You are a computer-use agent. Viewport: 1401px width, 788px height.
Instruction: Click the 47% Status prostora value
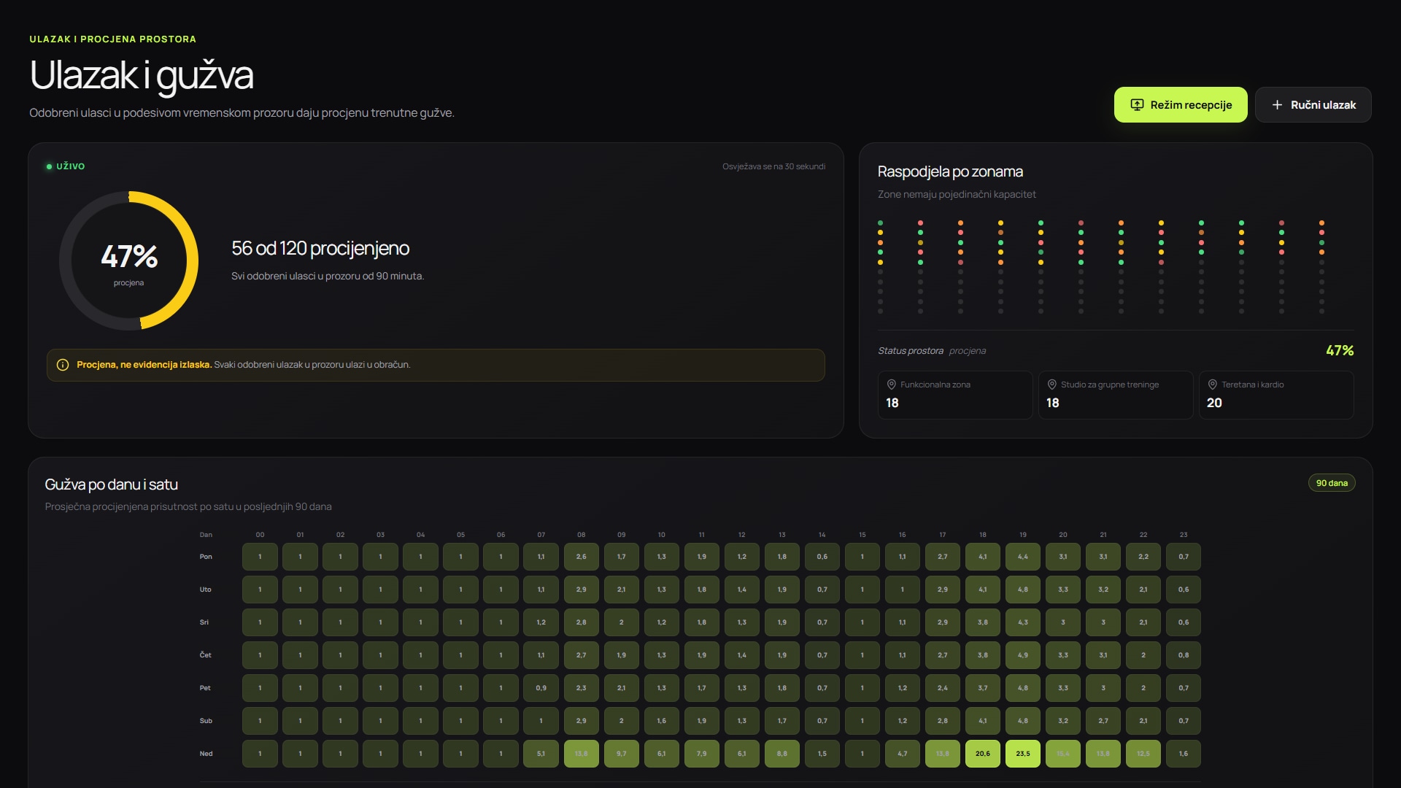pyautogui.click(x=1340, y=351)
